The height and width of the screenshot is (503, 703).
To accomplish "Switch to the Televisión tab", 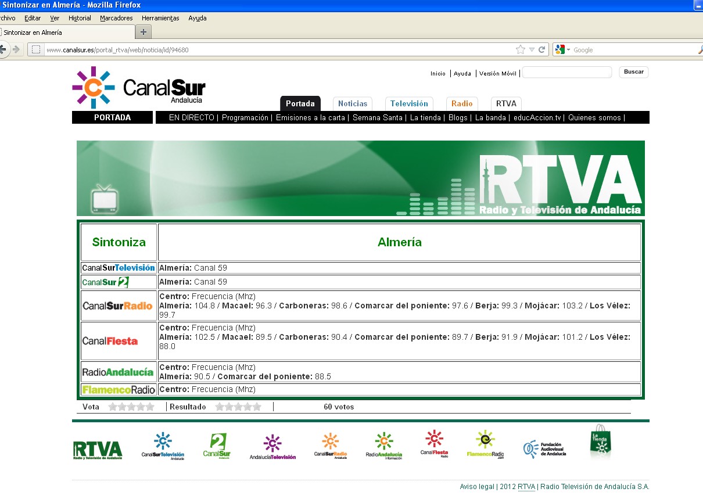I will coord(409,103).
